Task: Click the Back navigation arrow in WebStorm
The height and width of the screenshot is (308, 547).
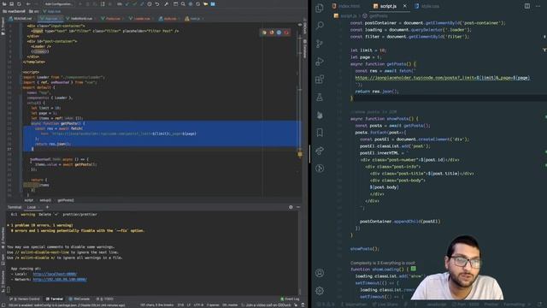Action: tap(28, 3)
